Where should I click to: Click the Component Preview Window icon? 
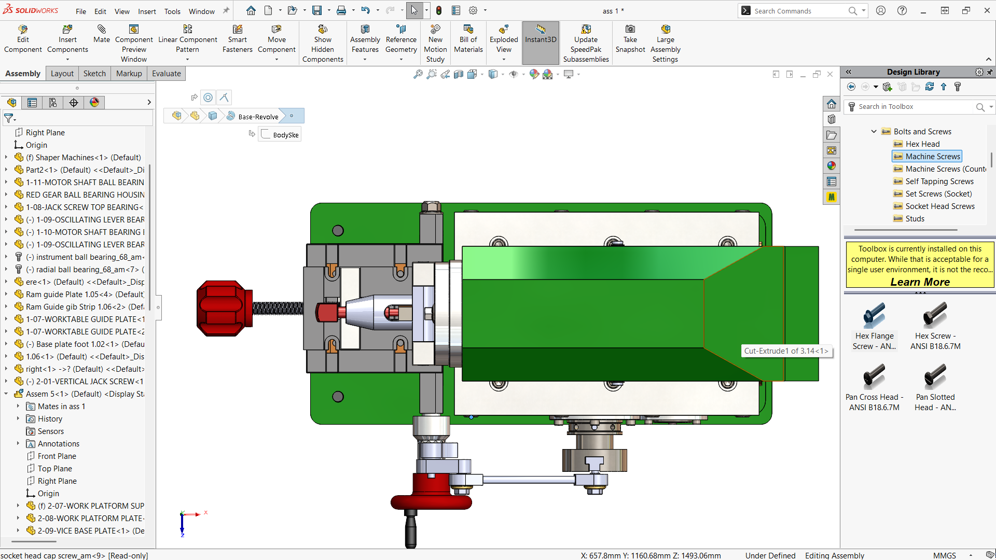(x=134, y=29)
